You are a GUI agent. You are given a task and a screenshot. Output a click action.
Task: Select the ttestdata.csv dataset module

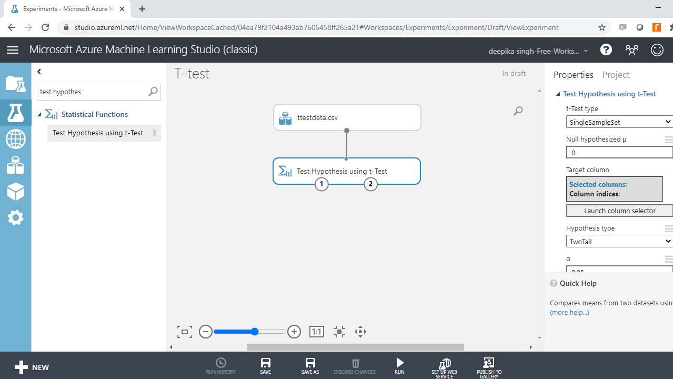[347, 117]
